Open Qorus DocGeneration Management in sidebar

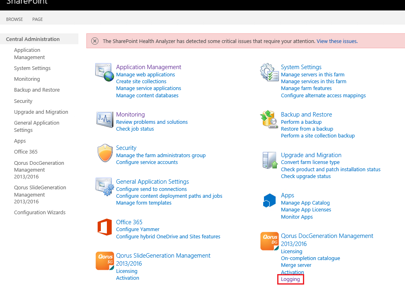39,170
